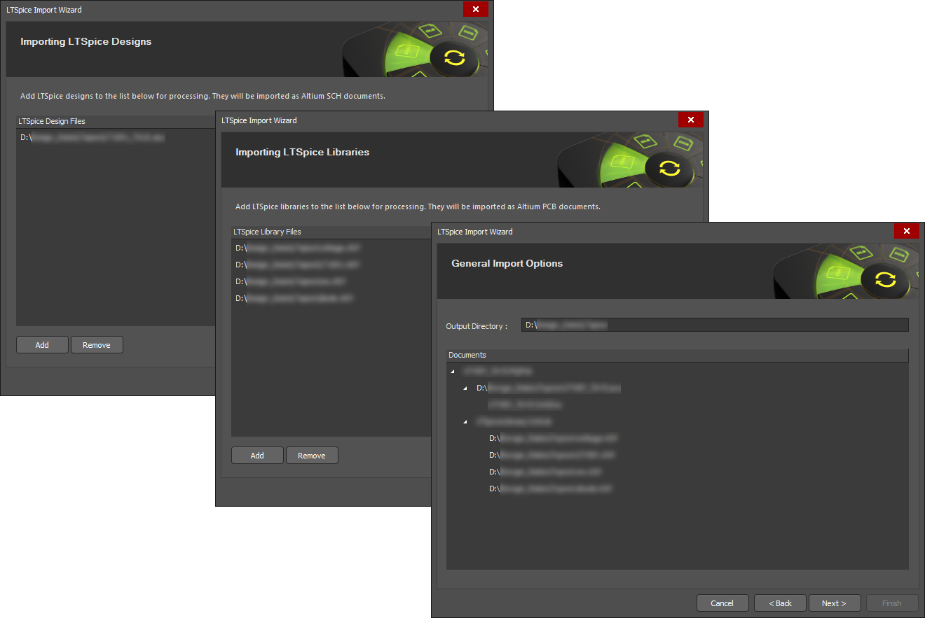The image size is (925, 618).
Task: Collapse the top-level node in the Documents tree
Action: click(453, 371)
